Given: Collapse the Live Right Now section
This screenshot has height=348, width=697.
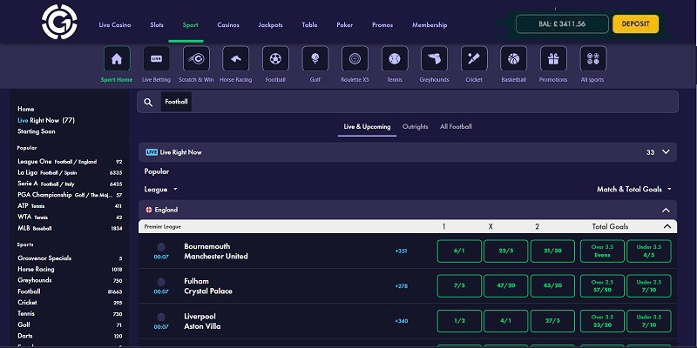Looking at the screenshot, I should point(666,151).
